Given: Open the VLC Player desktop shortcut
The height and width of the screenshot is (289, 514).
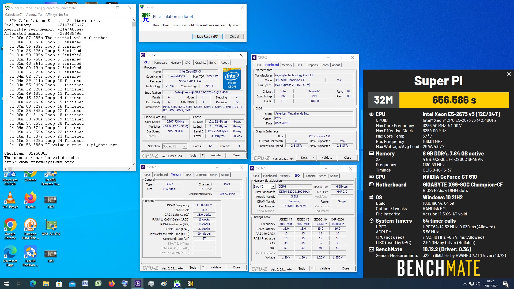Looking at the screenshot, I should [10, 200].
